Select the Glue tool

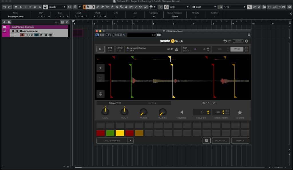pyautogui.click(x=112, y=7)
